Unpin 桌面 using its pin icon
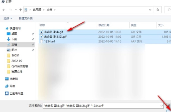The height and width of the screenshot is (112, 171). click(x=33, y=34)
